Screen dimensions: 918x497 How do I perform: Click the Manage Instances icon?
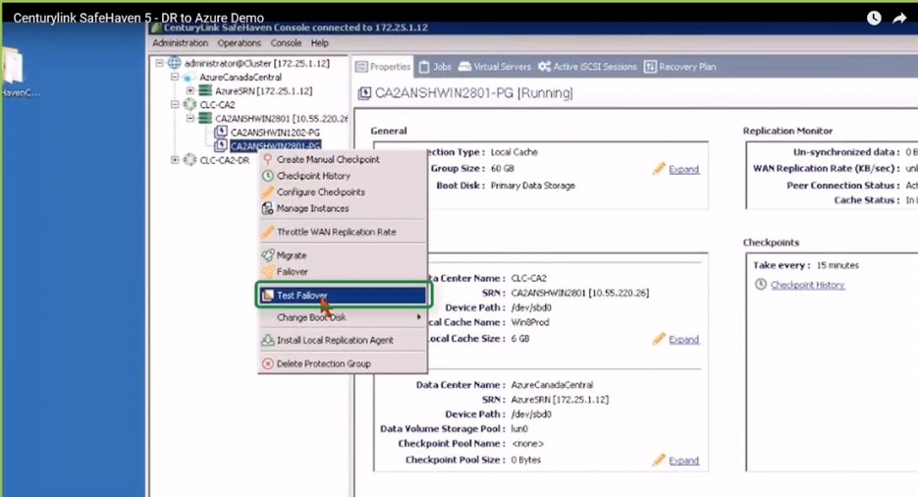pyautogui.click(x=268, y=208)
